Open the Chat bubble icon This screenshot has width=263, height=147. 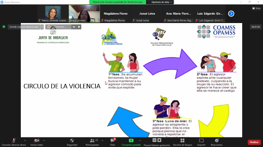click(x=112, y=140)
